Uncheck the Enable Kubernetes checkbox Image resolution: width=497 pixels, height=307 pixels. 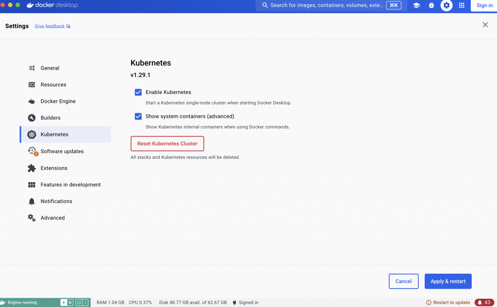click(138, 92)
